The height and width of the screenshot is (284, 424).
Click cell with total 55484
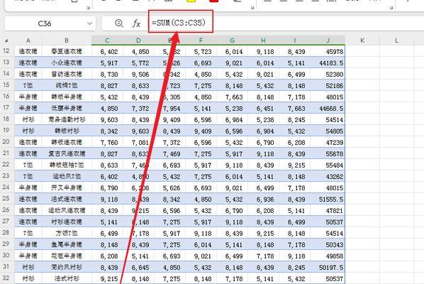tap(328, 165)
